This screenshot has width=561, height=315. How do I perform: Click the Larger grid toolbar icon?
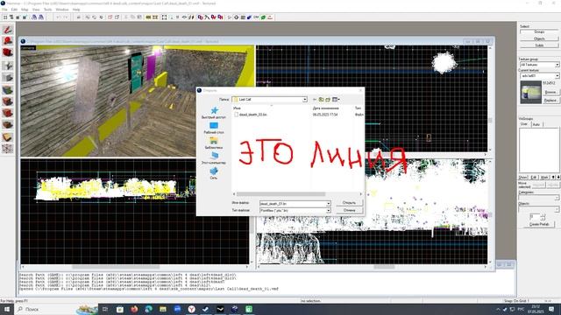(x=25, y=17)
